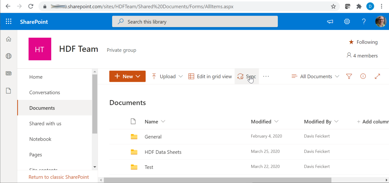Click the Edit in grid view icon
This screenshot has width=389, height=183.
pyautogui.click(x=192, y=76)
